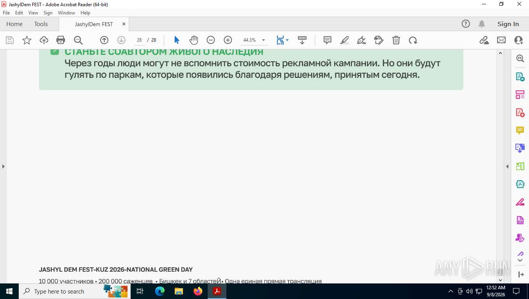Viewport: 529px width, 299px height.
Task: Save the file with the floppy disk icon
Action: (10, 40)
